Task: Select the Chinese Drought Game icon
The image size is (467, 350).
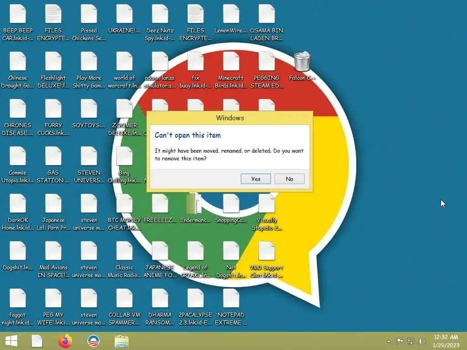Action: pos(18,70)
